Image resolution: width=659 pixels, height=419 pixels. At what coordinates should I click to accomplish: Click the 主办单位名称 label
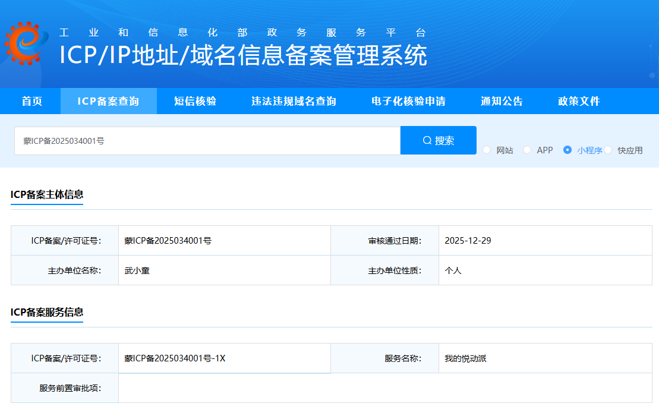tap(74, 270)
